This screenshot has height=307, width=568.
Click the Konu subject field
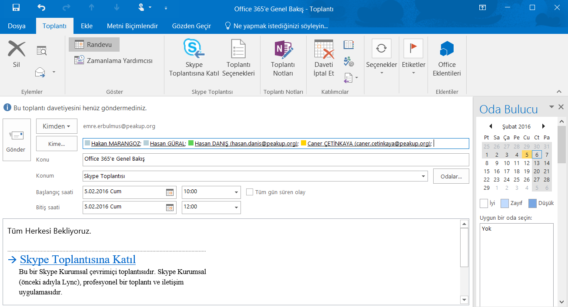pos(276,159)
